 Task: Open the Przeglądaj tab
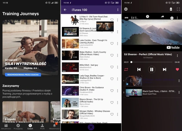(18, 127)
